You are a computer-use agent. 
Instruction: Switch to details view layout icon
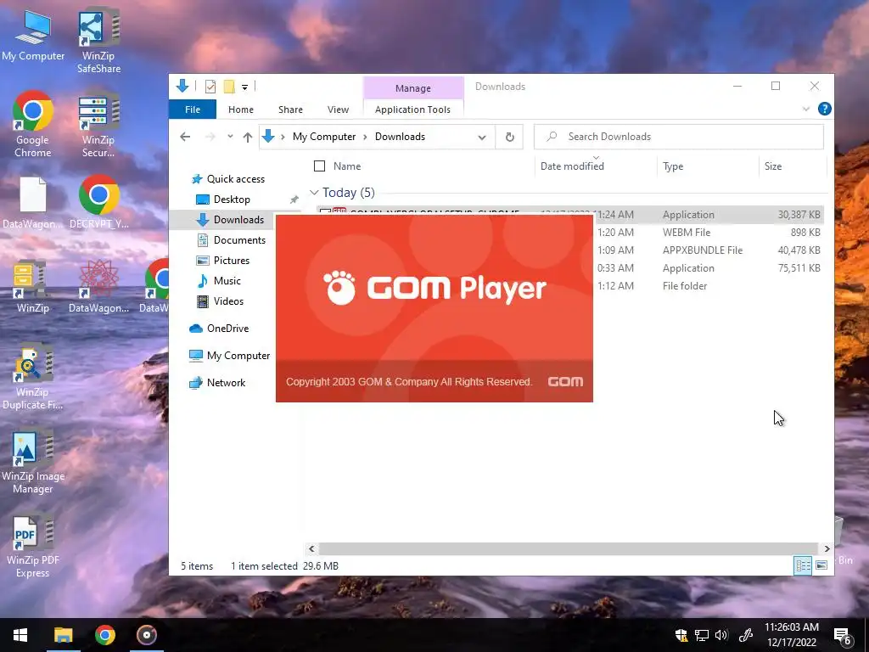tap(803, 565)
